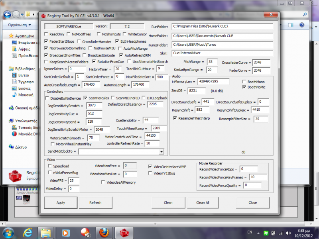This screenshot has width=319, height=239.
Task: Go back in the Explorer window
Action: tap(7, 14)
